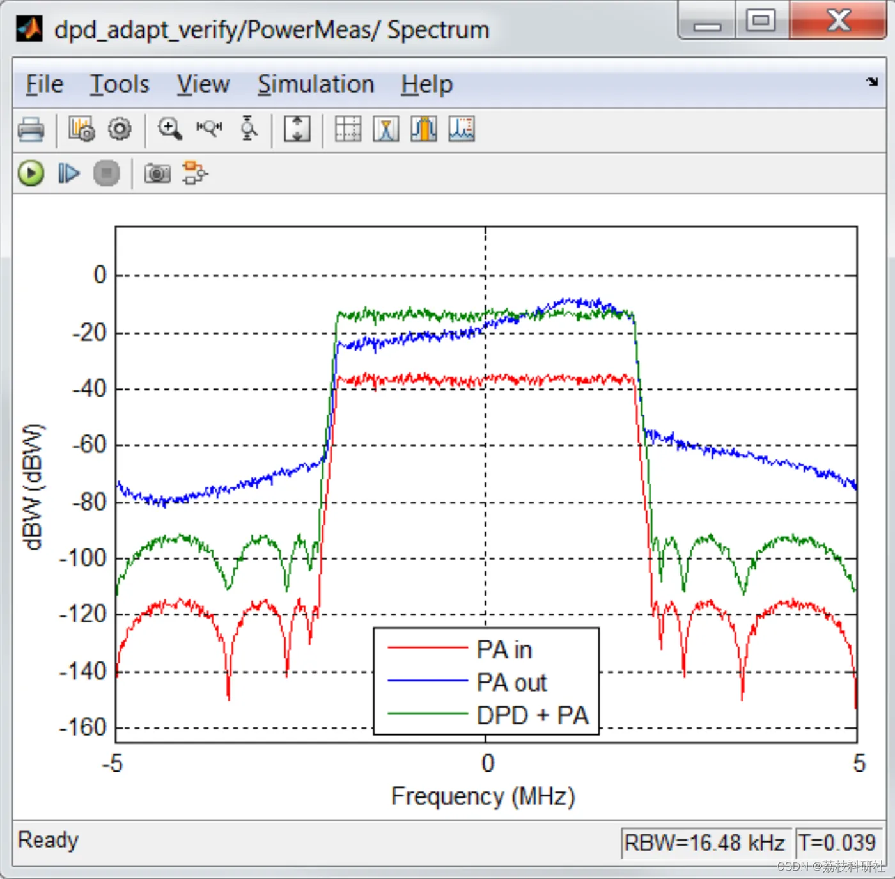
Task: Open the Help menu
Action: (427, 84)
